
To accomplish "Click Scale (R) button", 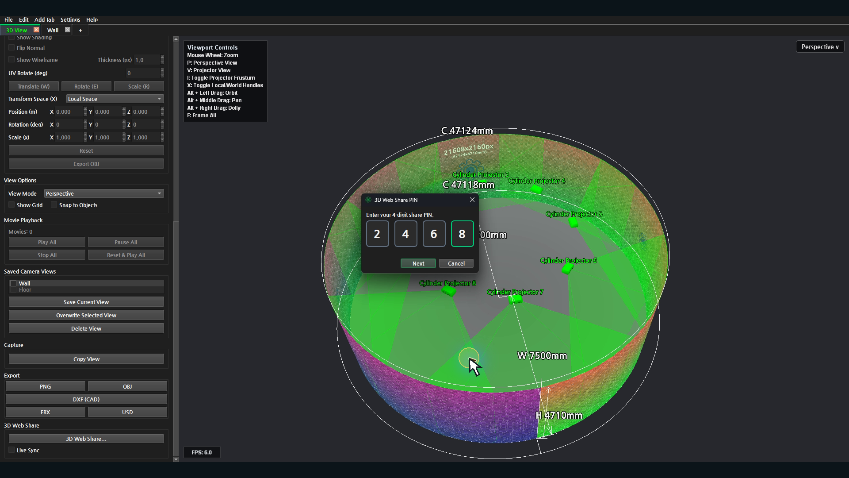I will [139, 86].
